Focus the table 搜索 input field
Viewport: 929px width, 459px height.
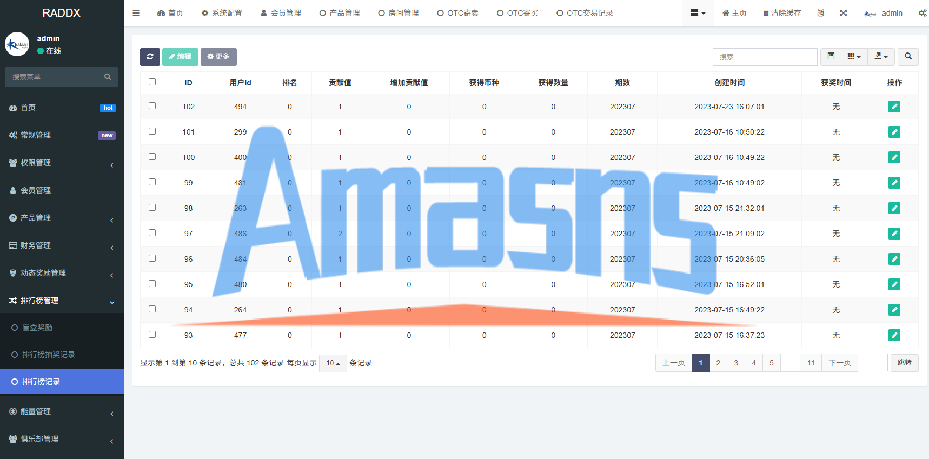point(765,57)
